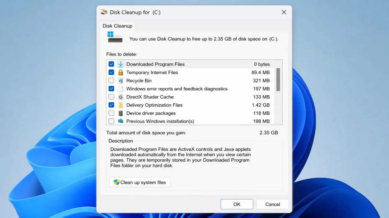
Task: Click the files list vertical scrollbar thumb
Action: tap(278, 79)
